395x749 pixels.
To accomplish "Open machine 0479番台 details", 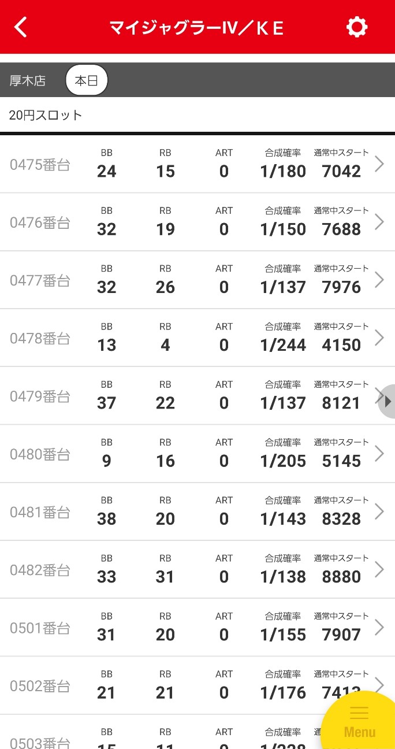I will click(x=197, y=396).
